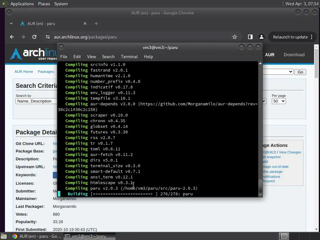The image size is (320, 240).
Task: Open terminal File menu
Action: 64,57
